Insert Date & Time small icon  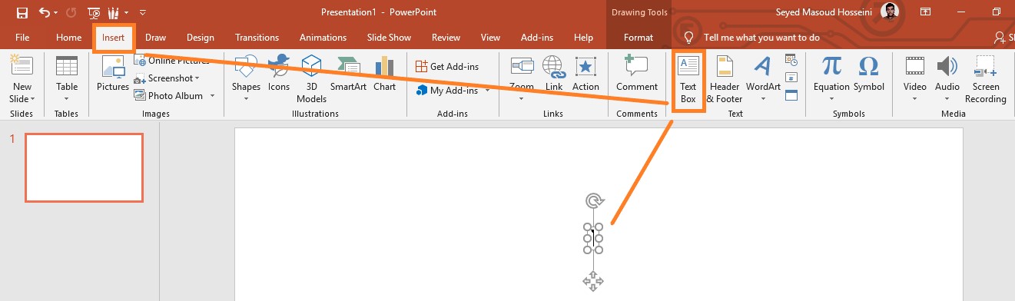(791, 59)
